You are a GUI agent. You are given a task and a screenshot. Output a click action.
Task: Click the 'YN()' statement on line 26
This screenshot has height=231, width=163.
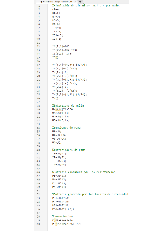click(55, 98)
